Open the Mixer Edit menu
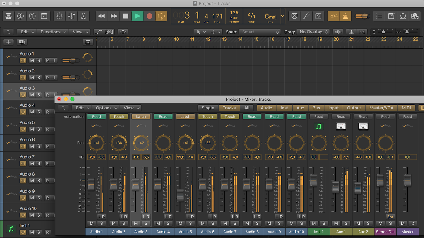The width and height of the screenshot is (424, 238). point(82,108)
